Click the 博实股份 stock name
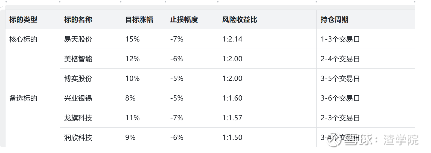Screen dimensions: 431x153 coord(78,79)
